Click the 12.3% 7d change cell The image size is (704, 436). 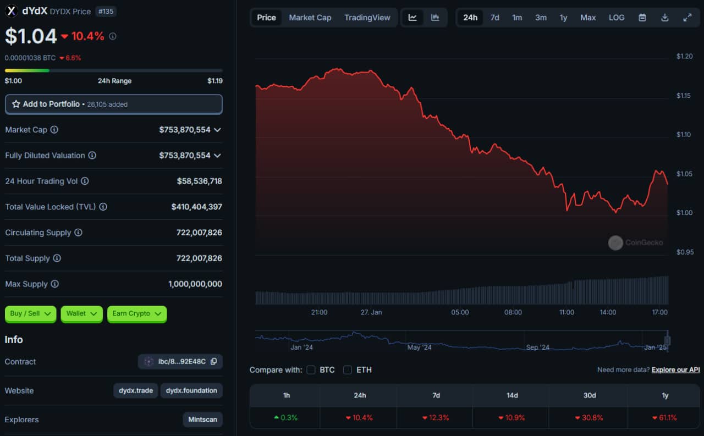pos(435,417)
